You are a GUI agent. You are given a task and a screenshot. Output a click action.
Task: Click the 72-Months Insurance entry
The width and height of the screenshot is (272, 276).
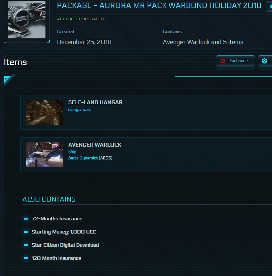[x=57, y=218]
